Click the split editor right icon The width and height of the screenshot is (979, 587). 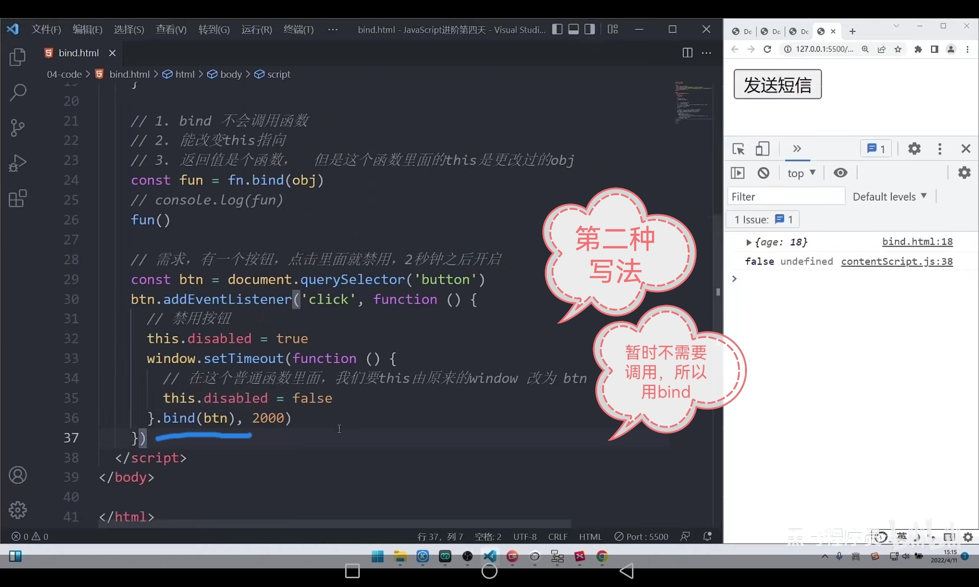[687, 53]
